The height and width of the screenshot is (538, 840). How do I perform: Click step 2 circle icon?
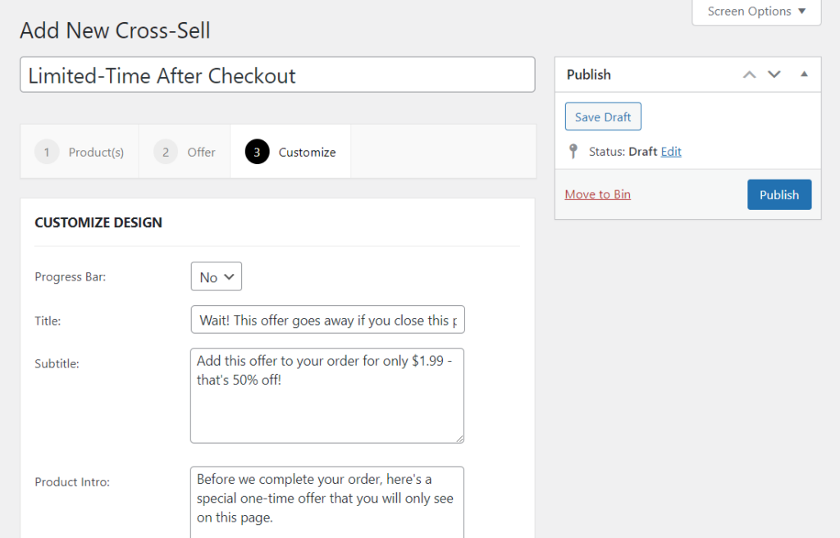click(x=166, y=152)
